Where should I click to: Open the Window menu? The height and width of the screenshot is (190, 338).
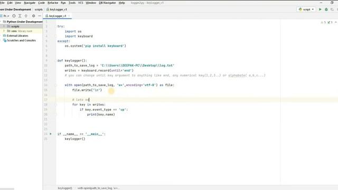click(91, 3)
